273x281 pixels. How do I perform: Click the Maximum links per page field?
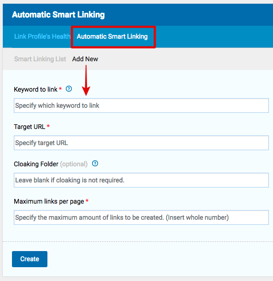(141, 217)
